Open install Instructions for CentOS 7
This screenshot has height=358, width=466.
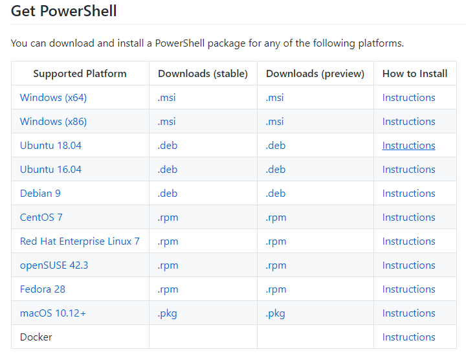pyautogui.click(x=408, y=217)
